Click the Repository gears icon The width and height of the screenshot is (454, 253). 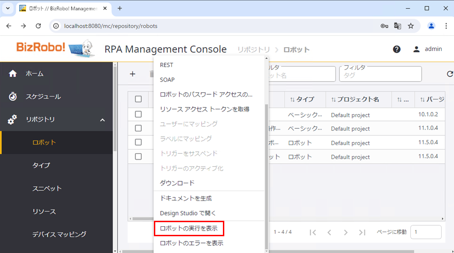coord(12,119)
